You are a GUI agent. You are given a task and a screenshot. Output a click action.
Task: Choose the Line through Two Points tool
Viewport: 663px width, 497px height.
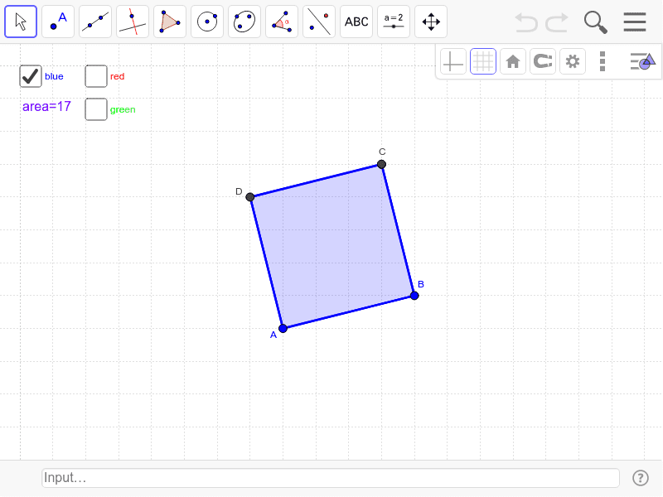(94, 22)
